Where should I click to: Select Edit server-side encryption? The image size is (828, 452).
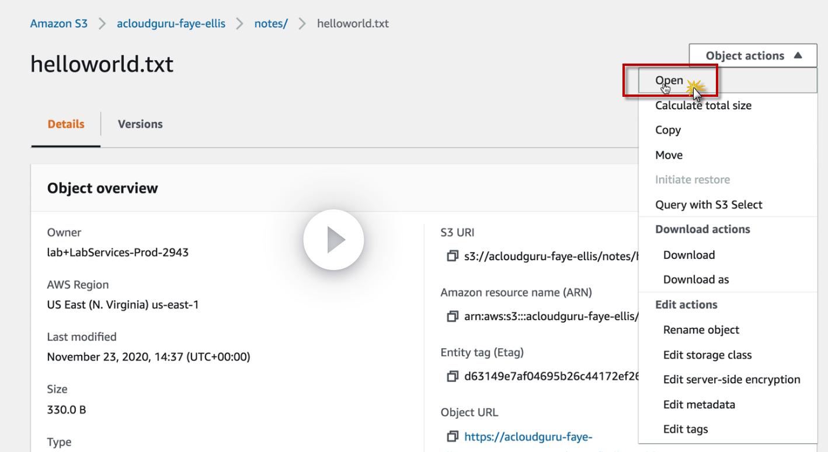pyautogui.click(x=728, y=380)
